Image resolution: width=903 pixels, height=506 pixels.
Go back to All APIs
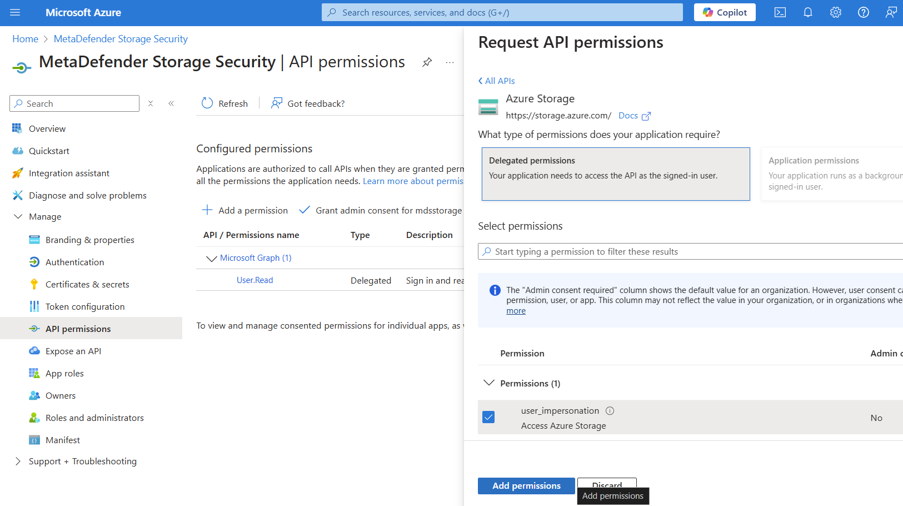tap(496, 81)
